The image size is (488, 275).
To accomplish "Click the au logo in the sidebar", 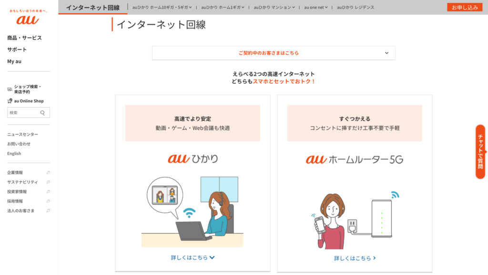I will 28,20.
